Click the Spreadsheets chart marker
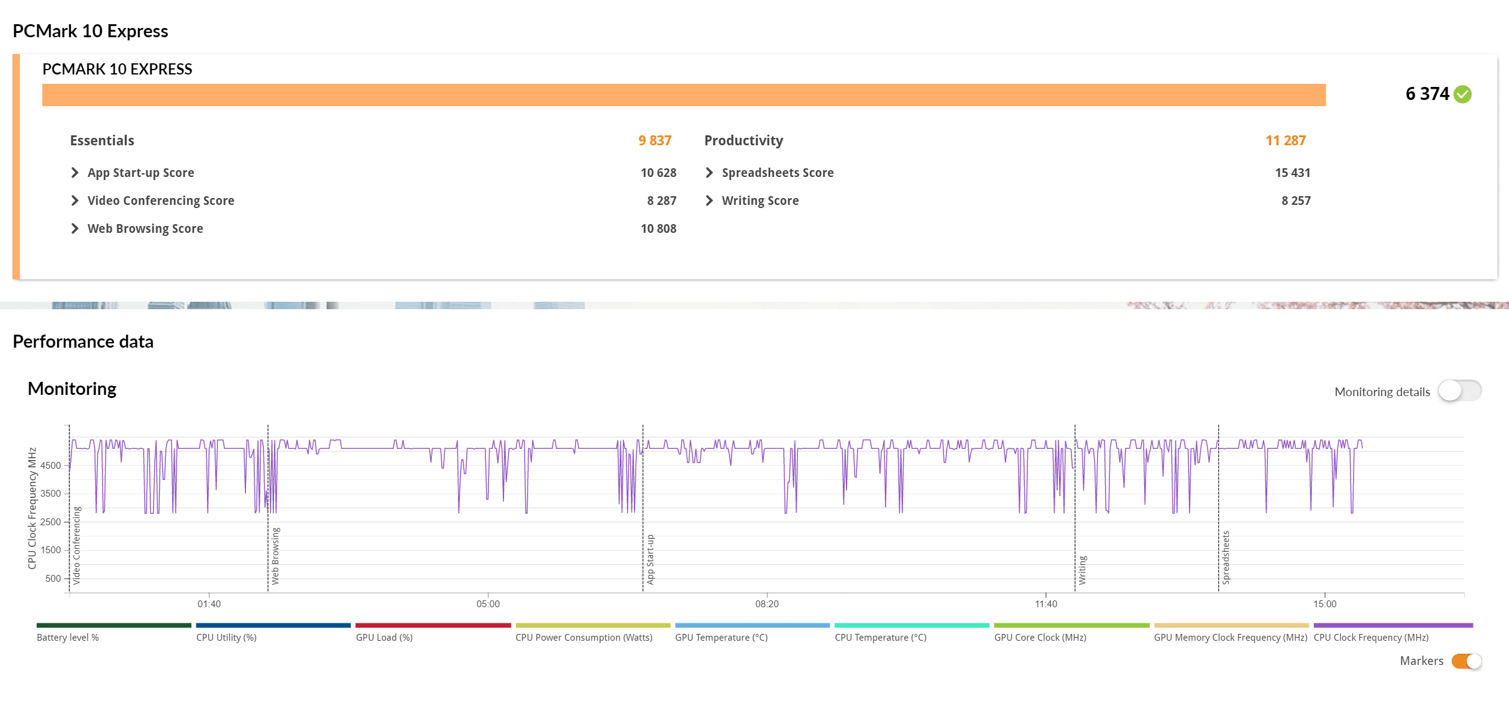1509x714 pixels. [x=1226, y=558]
